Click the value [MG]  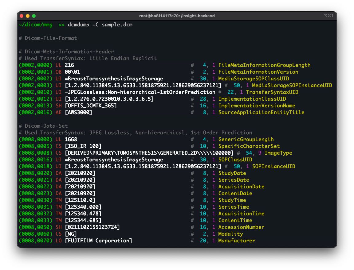pyautogui.click(x=71, y=234)
